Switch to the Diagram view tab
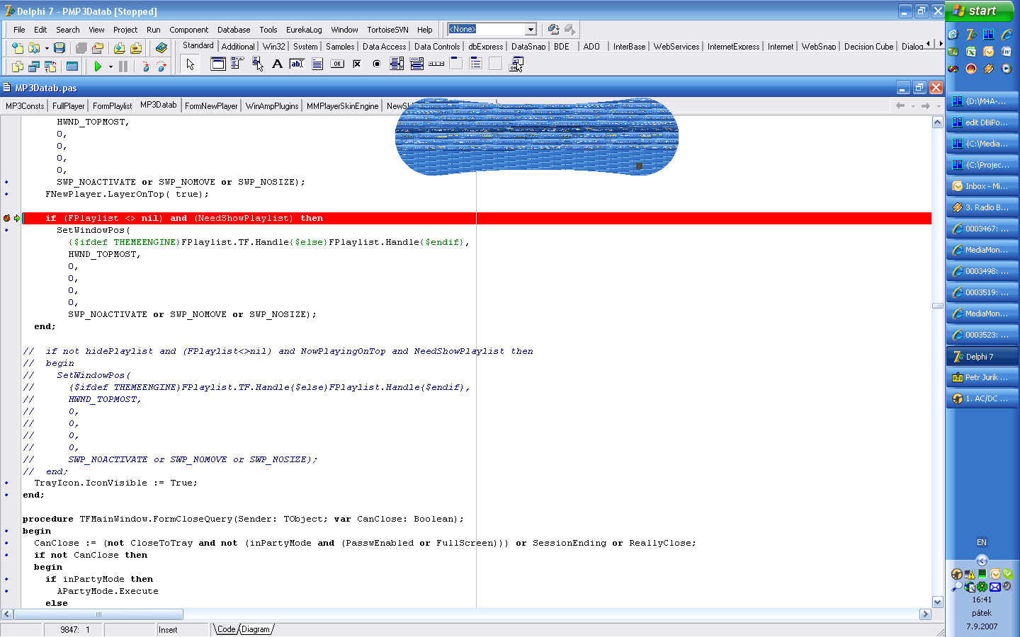Image resolution: width=1020 pixels, height=637 pixels. point(255,629)
